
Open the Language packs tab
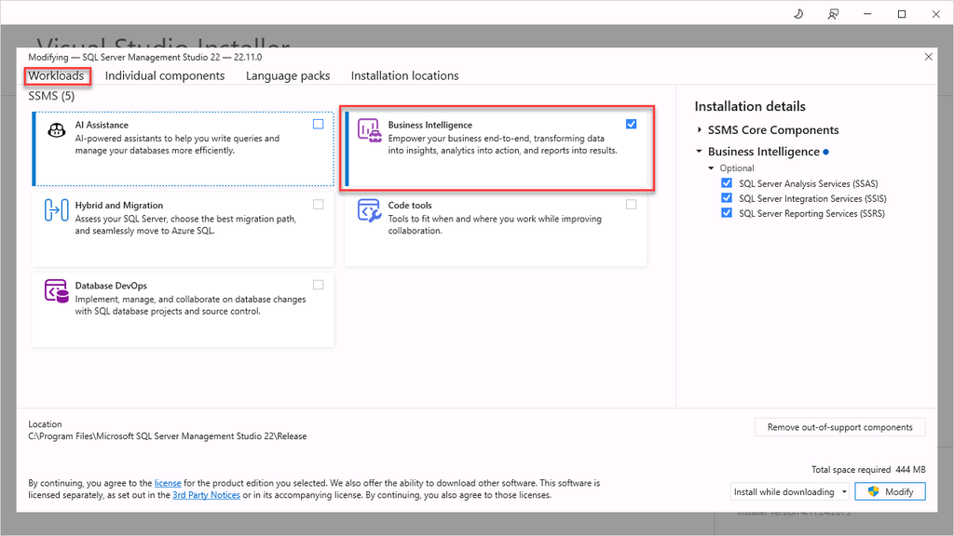coord(288,75)
